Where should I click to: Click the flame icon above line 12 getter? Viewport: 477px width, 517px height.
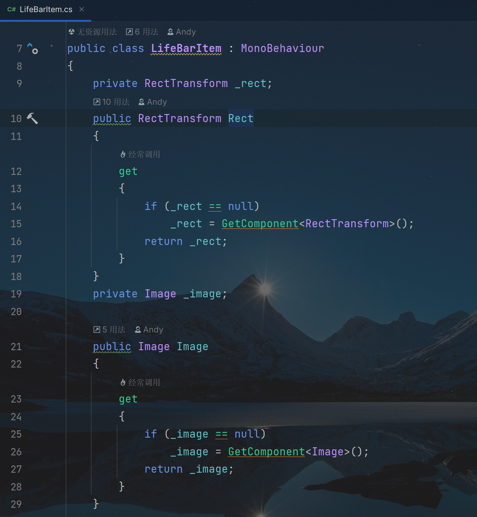(123, 154)
